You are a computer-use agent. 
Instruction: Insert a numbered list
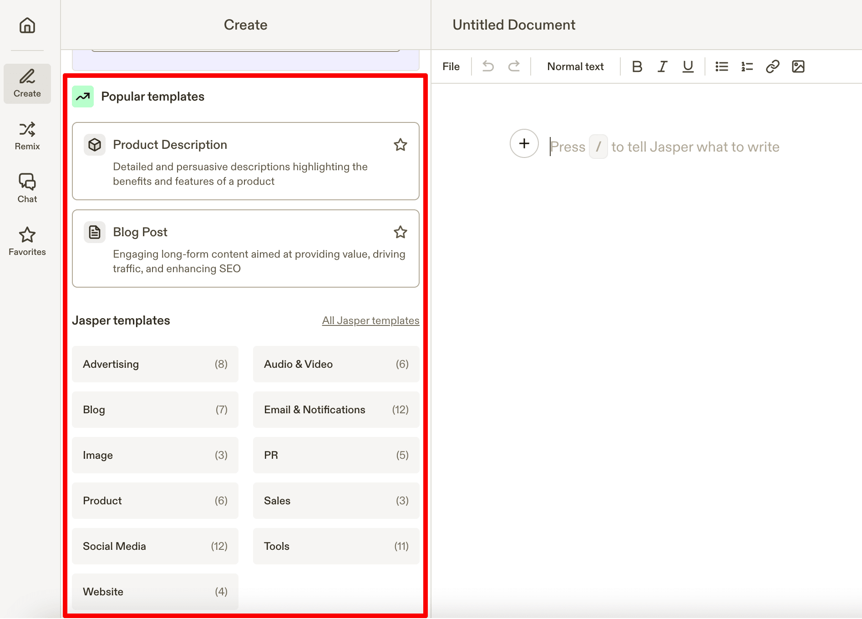(747, 66)
